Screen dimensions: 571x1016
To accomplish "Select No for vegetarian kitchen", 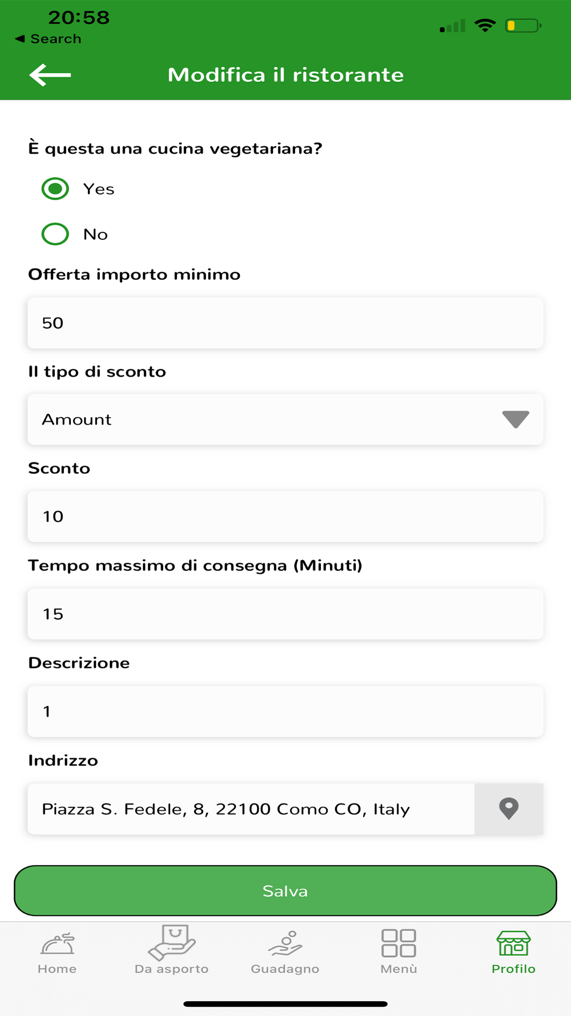I will [55, 234].
